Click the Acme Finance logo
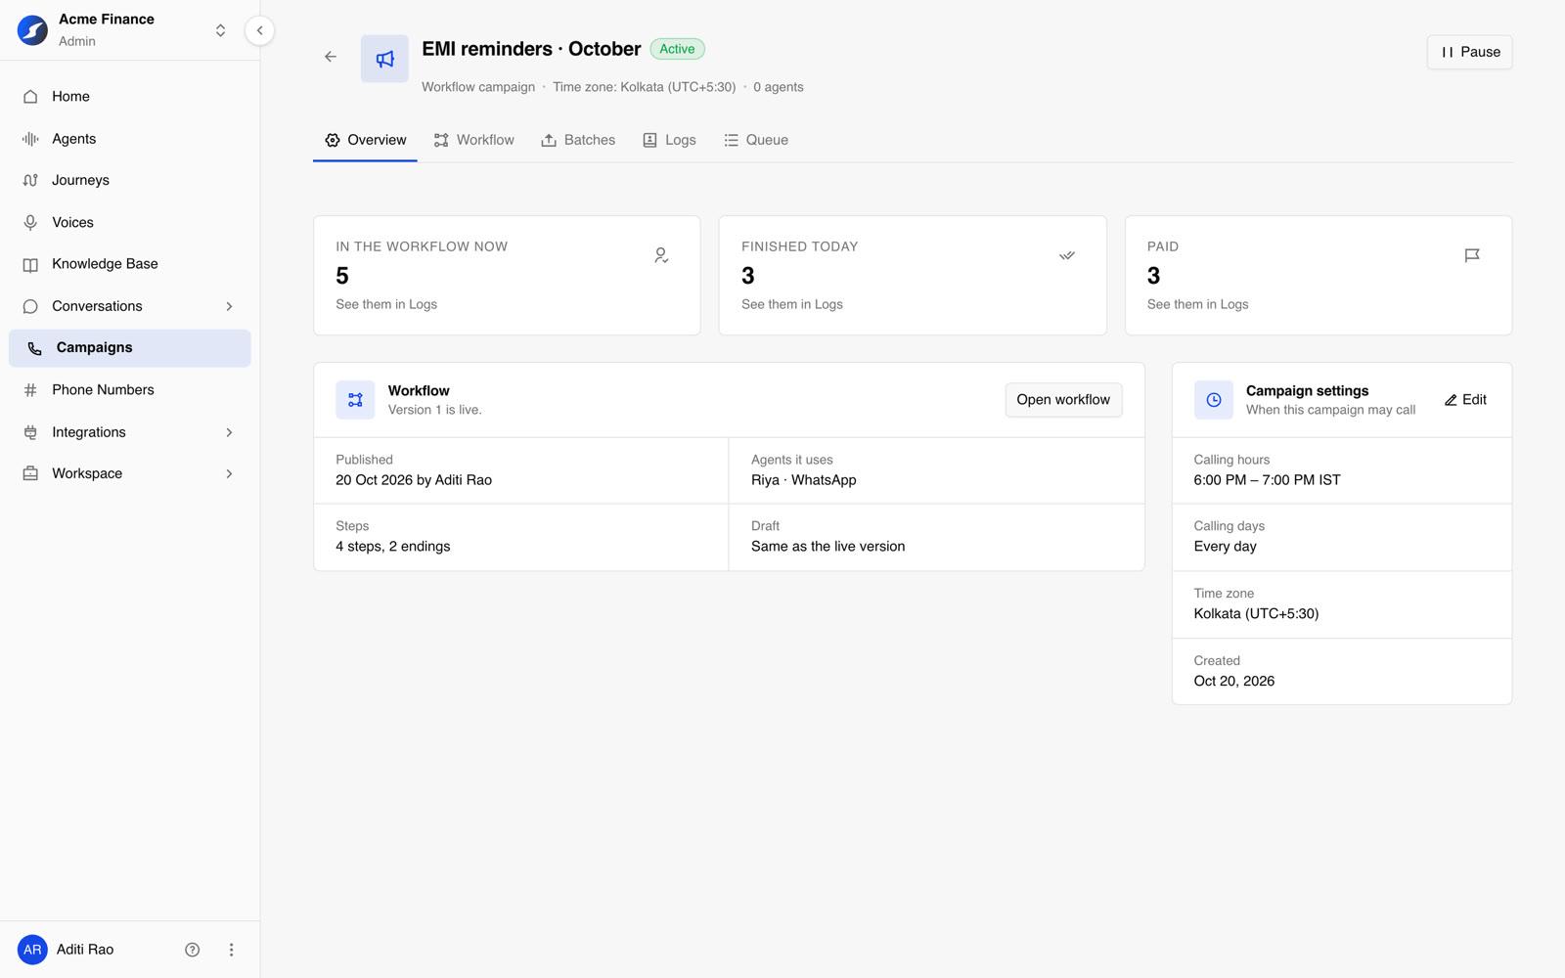Screen dimensions: 1565x978 [32, 30]
